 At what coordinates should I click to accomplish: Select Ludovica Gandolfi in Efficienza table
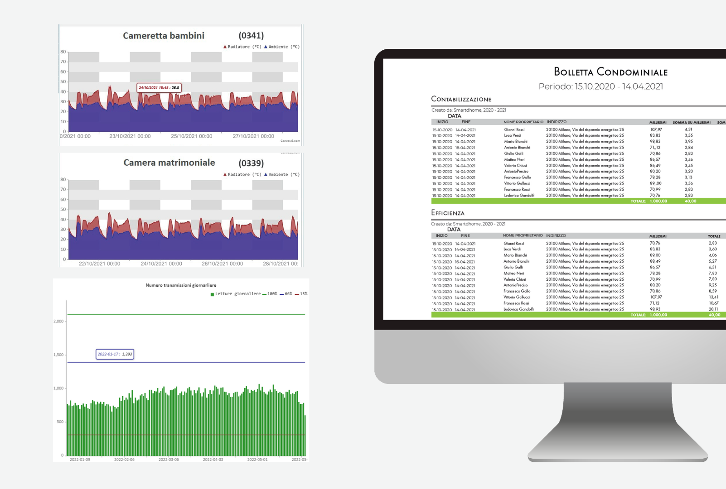pyautogui.click(x=518, y=309)
